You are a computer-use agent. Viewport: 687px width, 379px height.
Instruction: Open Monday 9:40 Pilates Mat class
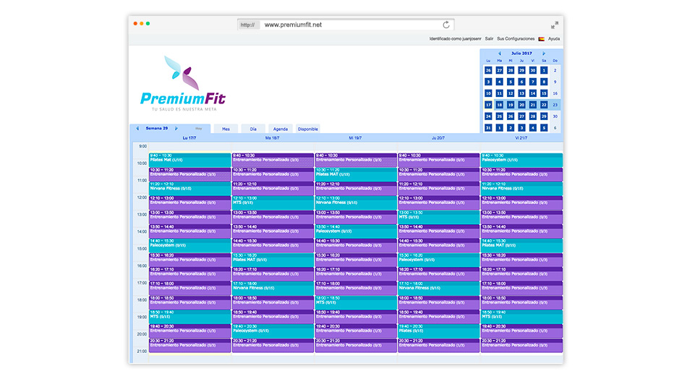[x=190, y=158]
